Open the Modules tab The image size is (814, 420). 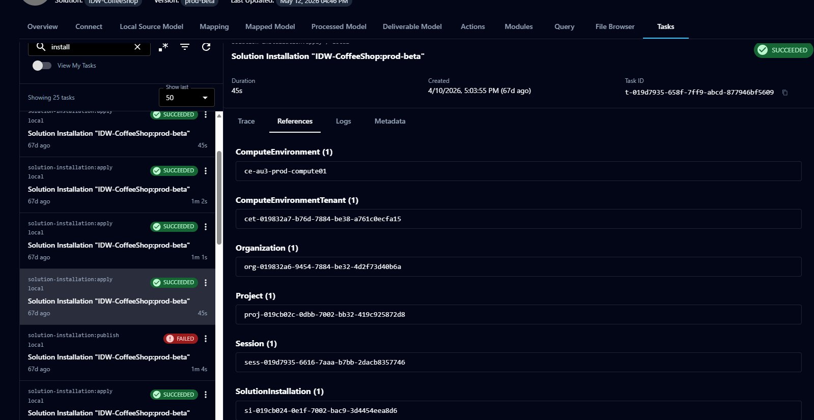[519, 26]
